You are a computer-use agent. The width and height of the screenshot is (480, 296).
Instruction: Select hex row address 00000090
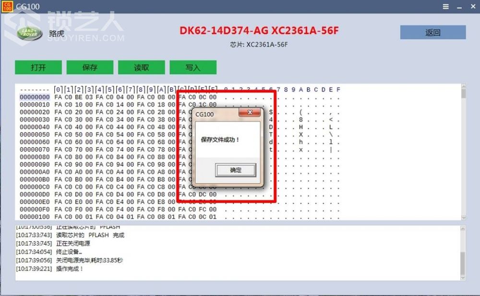[x=35, y=165]
